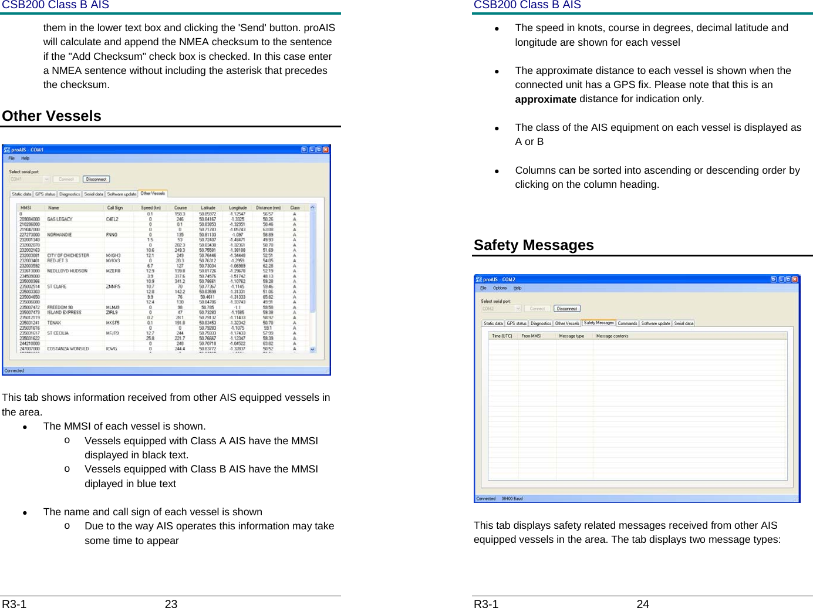Open the Commands tab in the COM2 window
This screenshot has width=813, height=608.
tap(628, 323)
